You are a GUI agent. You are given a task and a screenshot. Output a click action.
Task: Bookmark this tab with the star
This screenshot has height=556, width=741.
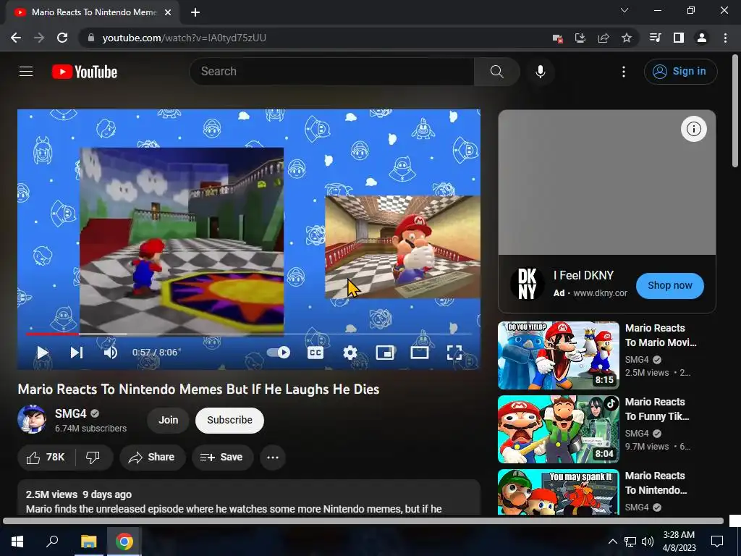(627, 38)
